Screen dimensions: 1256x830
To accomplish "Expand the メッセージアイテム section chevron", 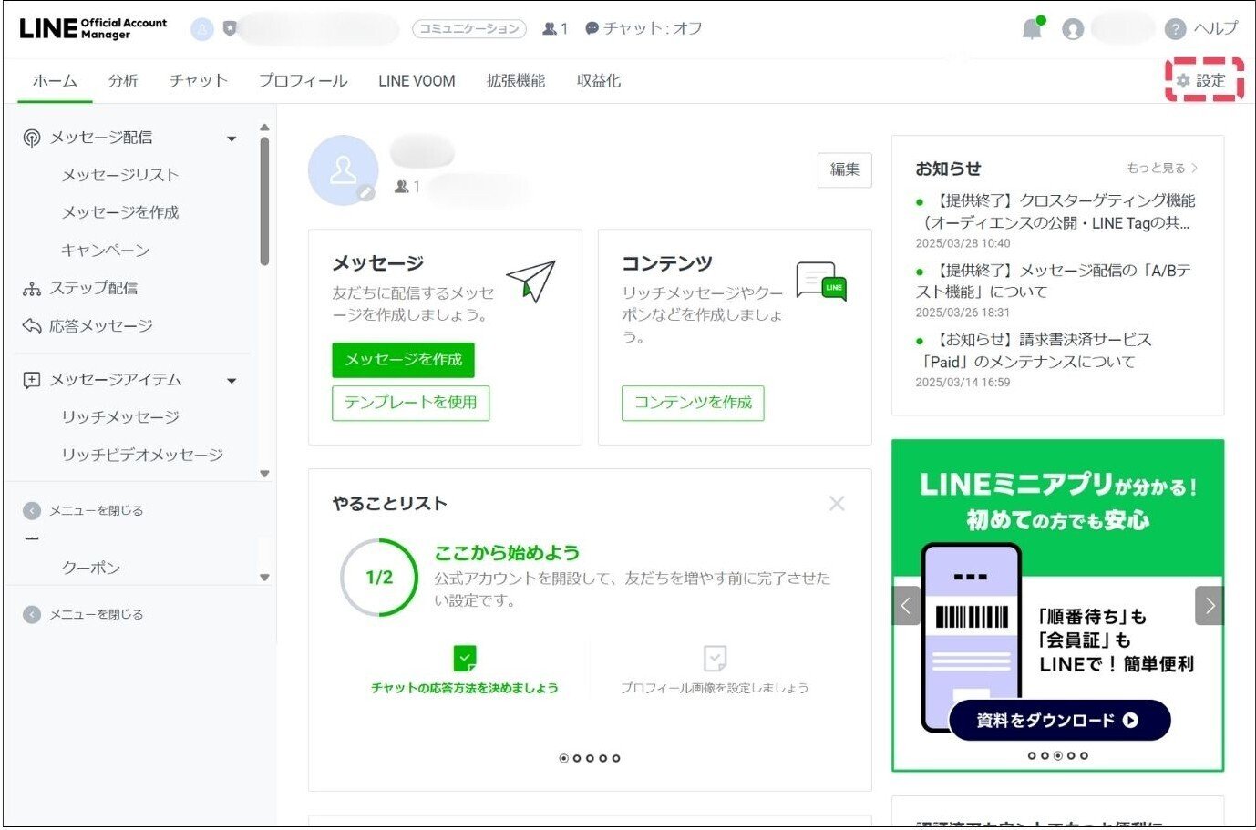I will click(x=232, y=380).
